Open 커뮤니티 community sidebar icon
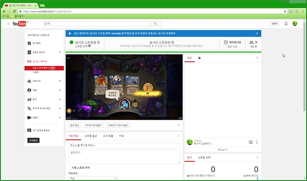The width and height of the screenshot is (307, 181). 29,81
